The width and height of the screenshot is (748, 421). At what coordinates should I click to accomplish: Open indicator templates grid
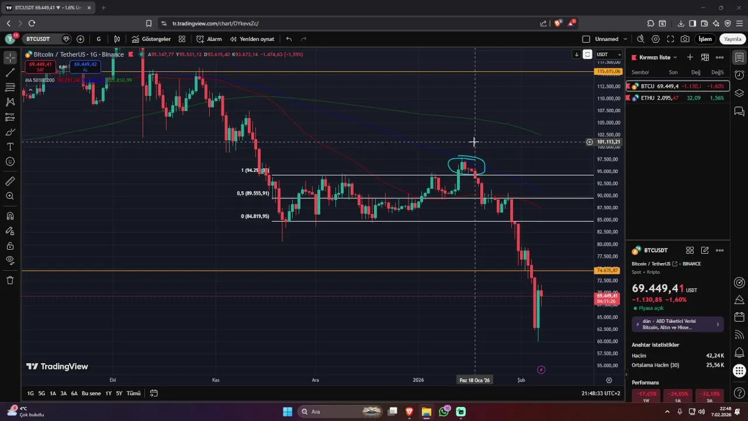click(182, 39)
